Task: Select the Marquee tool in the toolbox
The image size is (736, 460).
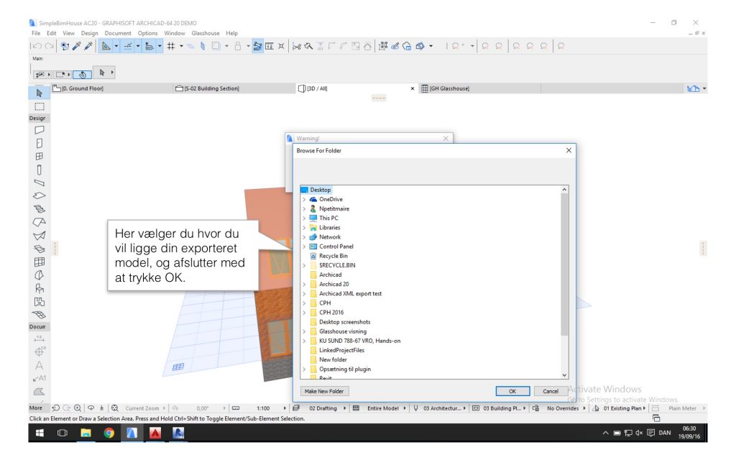Action: point(39,106)
